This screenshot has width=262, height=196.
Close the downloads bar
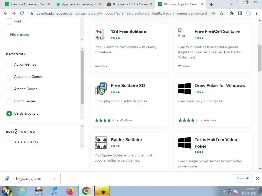[x=257, y=178]
